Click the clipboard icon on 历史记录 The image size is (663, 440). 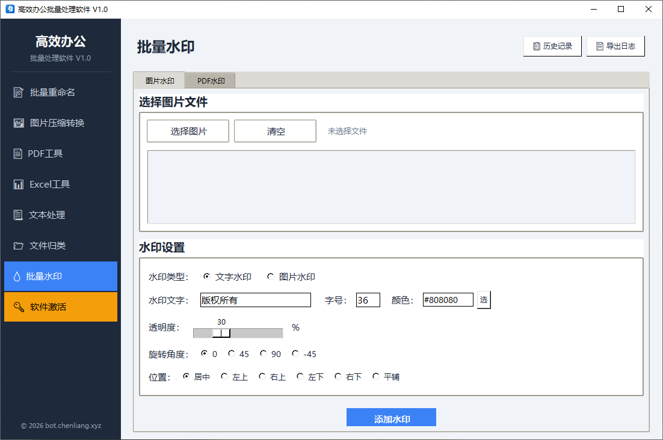[x=537, y=46]
